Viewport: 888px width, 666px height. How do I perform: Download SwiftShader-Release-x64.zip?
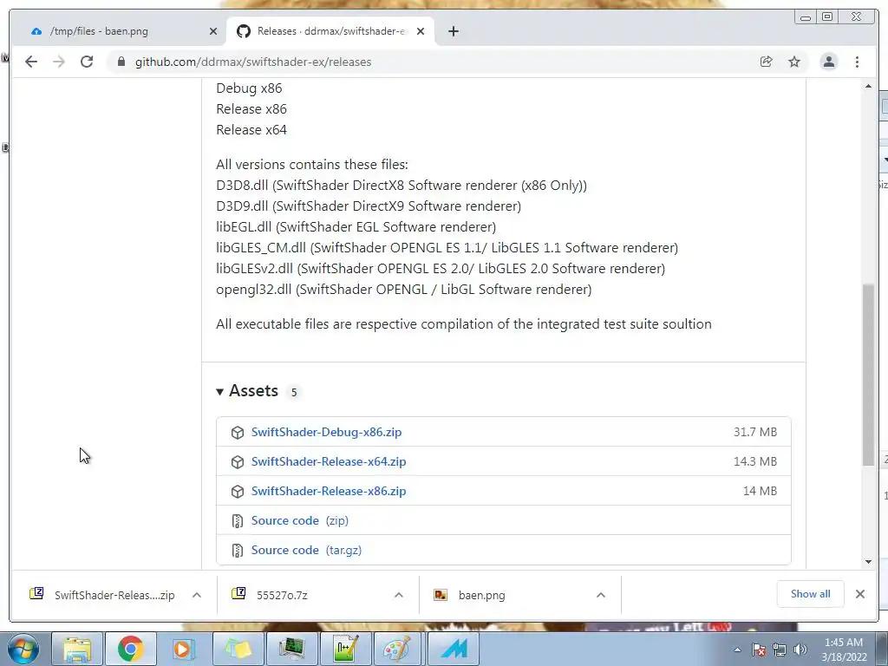329,461
